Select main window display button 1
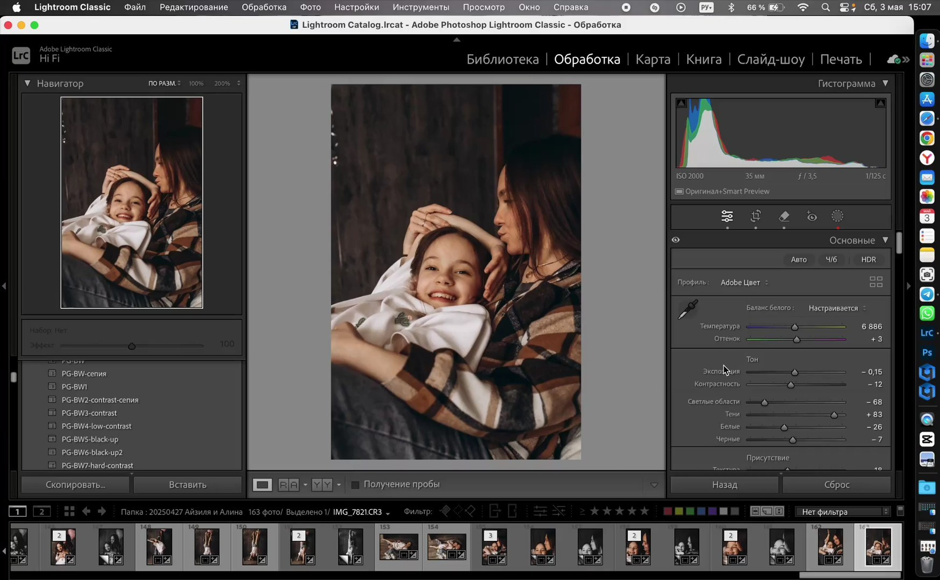The image size is (940, 580). [18, 511]
